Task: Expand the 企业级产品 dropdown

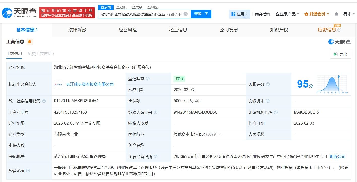Action: click(287, 14)
